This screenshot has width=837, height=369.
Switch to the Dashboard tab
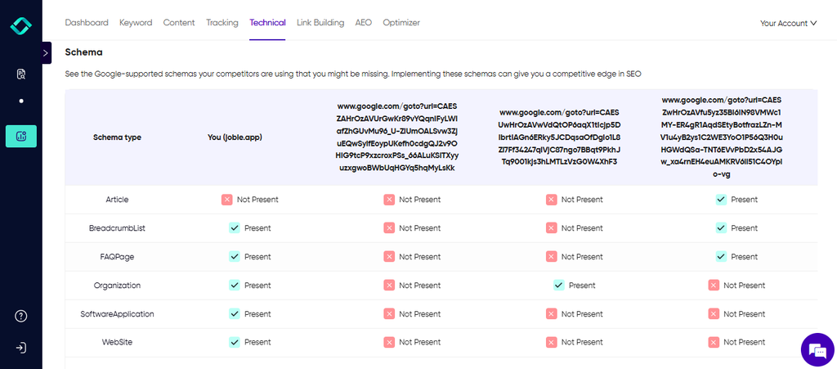coord(87,22)
